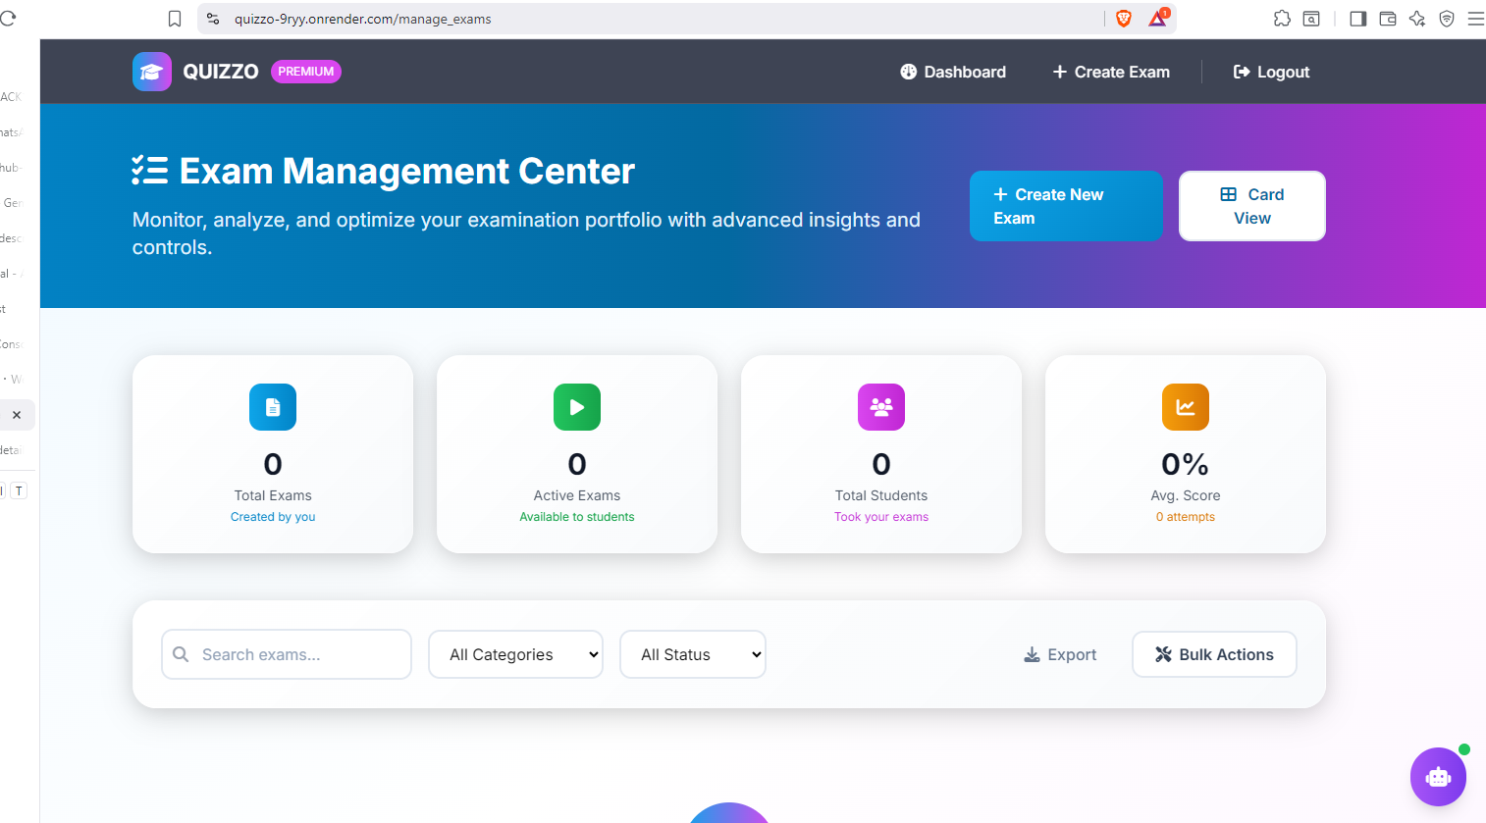This screenshot has height=823, width=1486.
Task: Click the green Active Exams play icon
Action: pos(577,407)
